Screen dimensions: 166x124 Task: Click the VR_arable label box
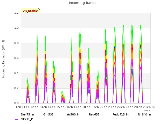[30, 11]
